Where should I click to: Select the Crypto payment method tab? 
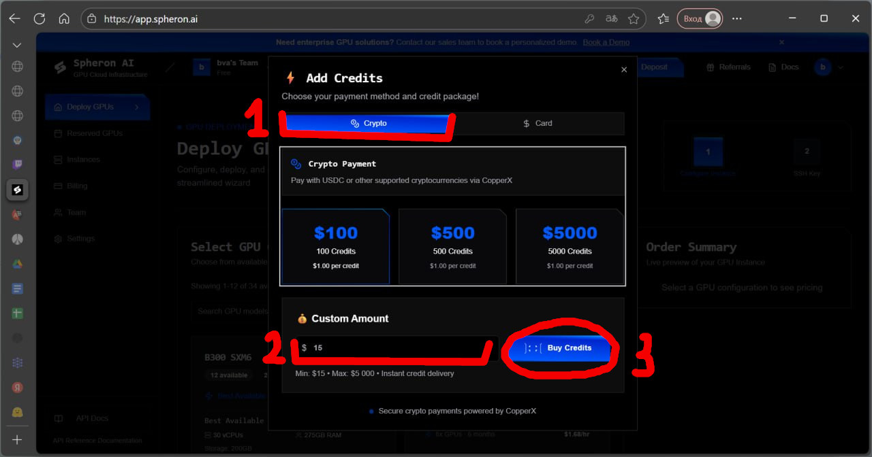pos(368,123)
